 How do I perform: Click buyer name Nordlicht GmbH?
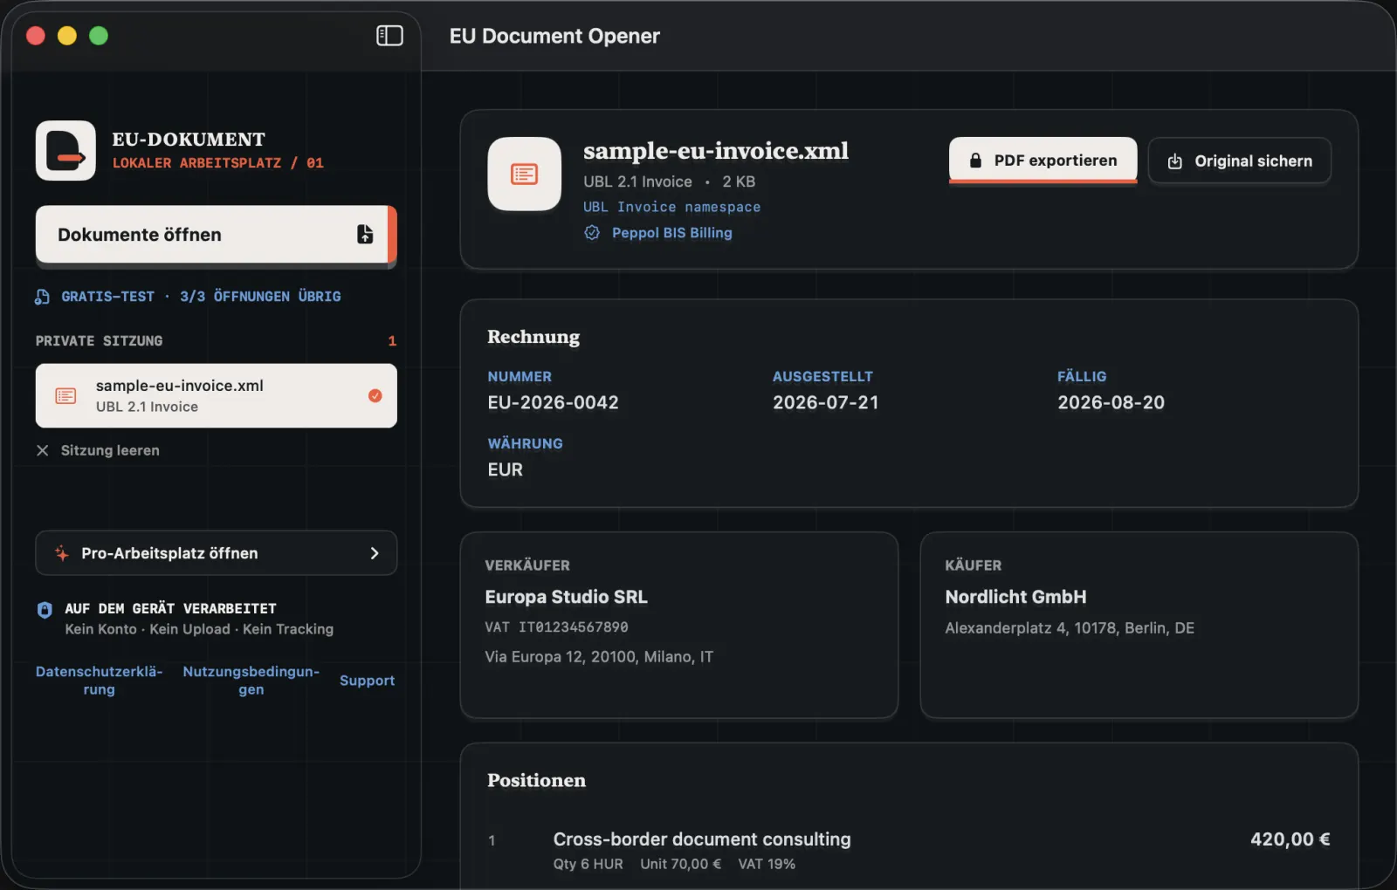(1016, 597)
